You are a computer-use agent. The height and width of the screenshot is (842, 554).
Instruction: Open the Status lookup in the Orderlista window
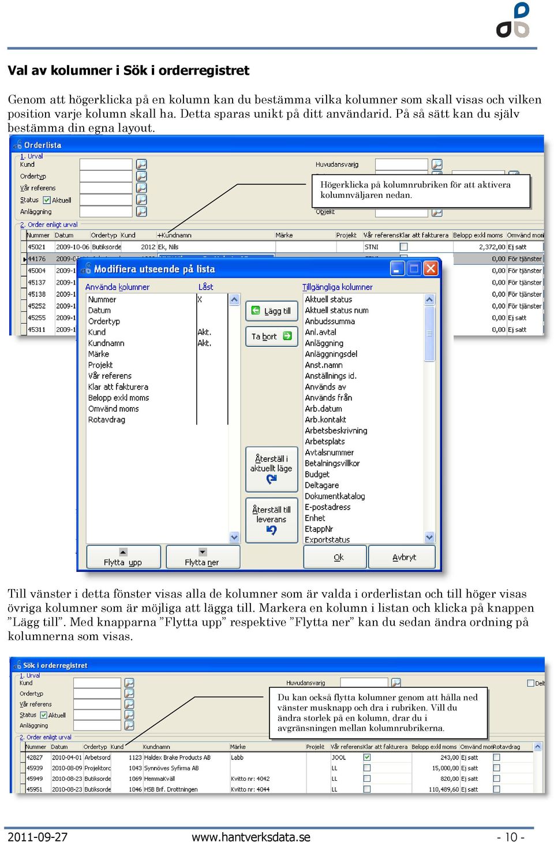point(141,200)
